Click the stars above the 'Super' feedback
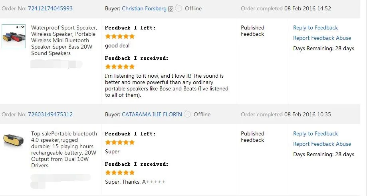This screenshot has height=196, width=367. 120,142
